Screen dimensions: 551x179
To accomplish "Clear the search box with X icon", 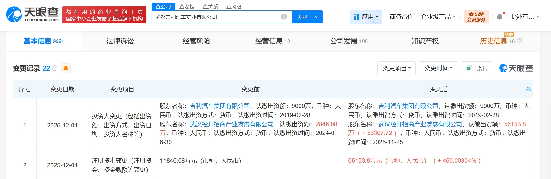I will [x=284, y=17].
